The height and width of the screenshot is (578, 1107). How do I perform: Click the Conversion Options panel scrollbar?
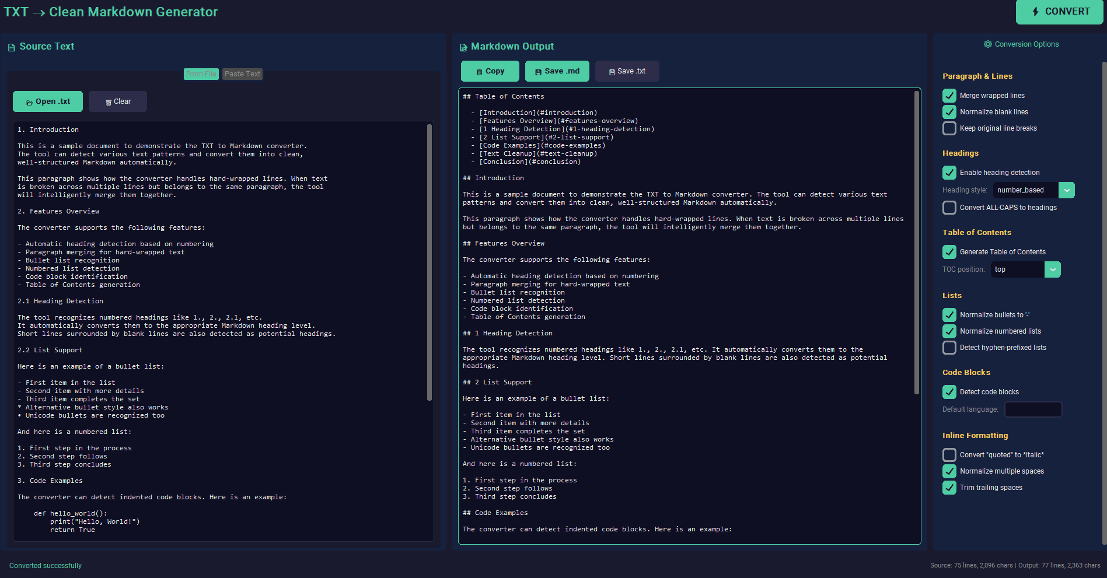pos(1104,303)
